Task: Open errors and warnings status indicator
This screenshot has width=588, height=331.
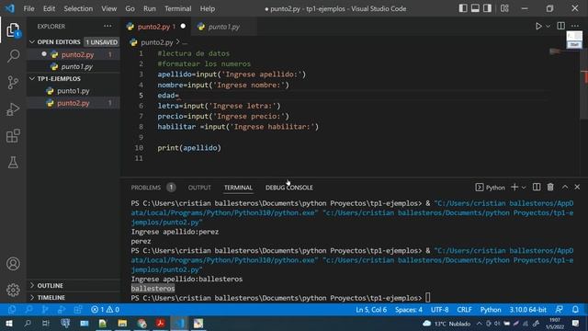Action: pyautogui.click(x=106, y=310)
